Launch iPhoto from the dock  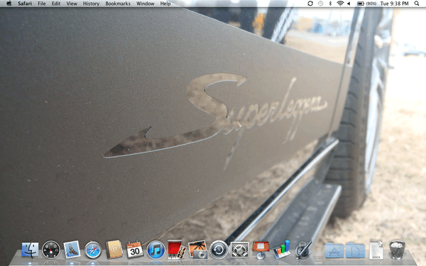(x=197, y=250)
